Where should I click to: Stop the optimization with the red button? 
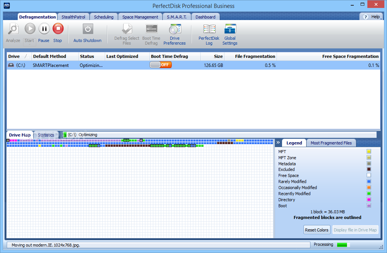(58, 29)
